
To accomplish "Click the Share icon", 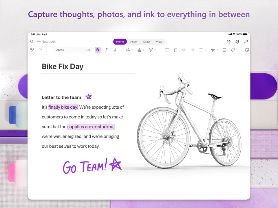I will pos(228,42).
